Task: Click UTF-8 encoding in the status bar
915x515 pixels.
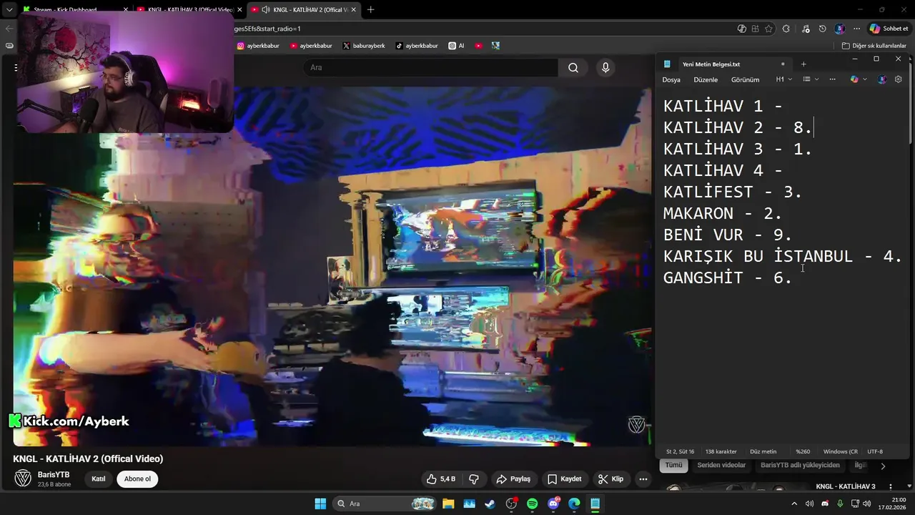Action: (x=875, y=452)
